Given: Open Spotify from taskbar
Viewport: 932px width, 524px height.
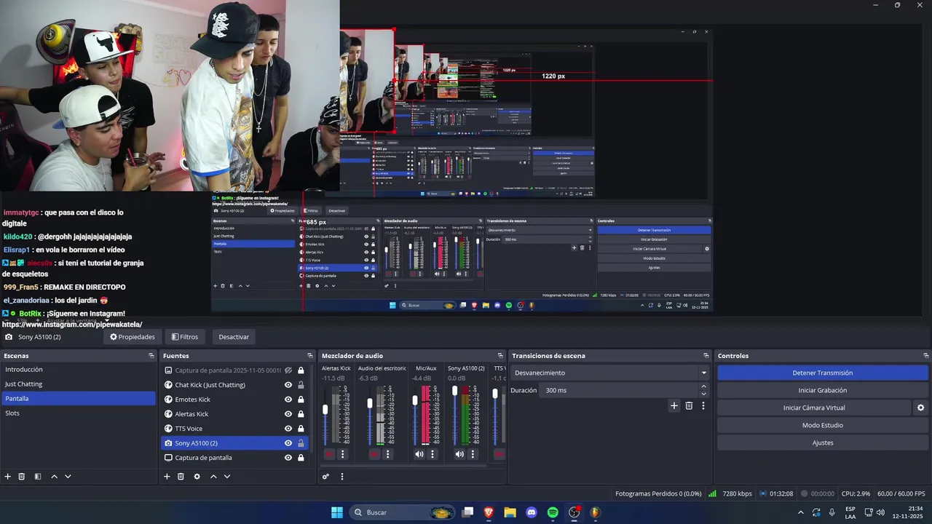Looking at the screenshot, I should click(553, 512).
